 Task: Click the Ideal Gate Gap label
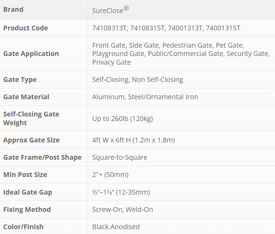pos(27,192)
